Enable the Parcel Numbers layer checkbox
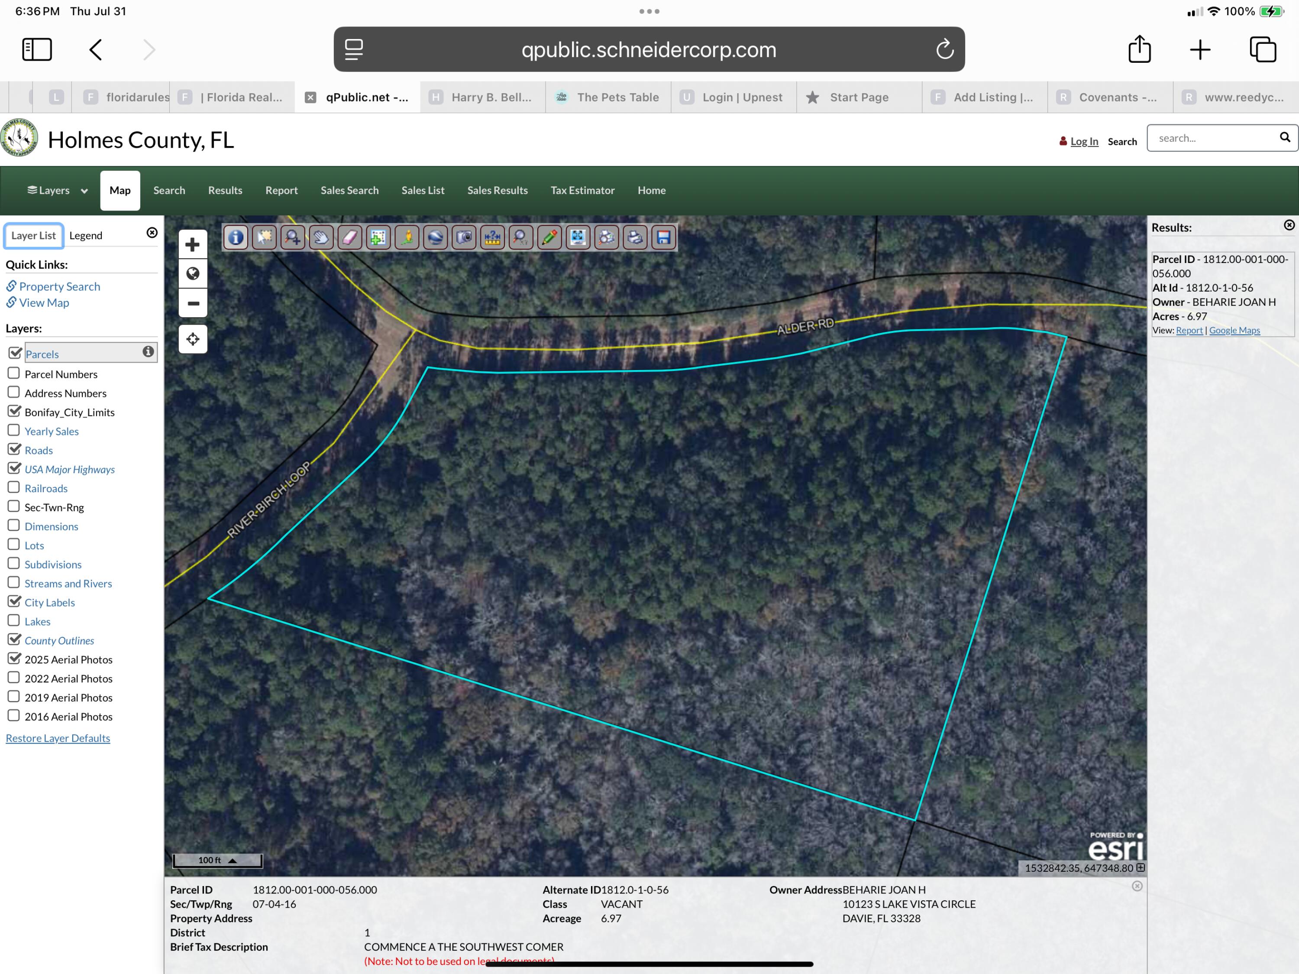Viewport: 1299px width, 974px height. click(x=14, y=373)
